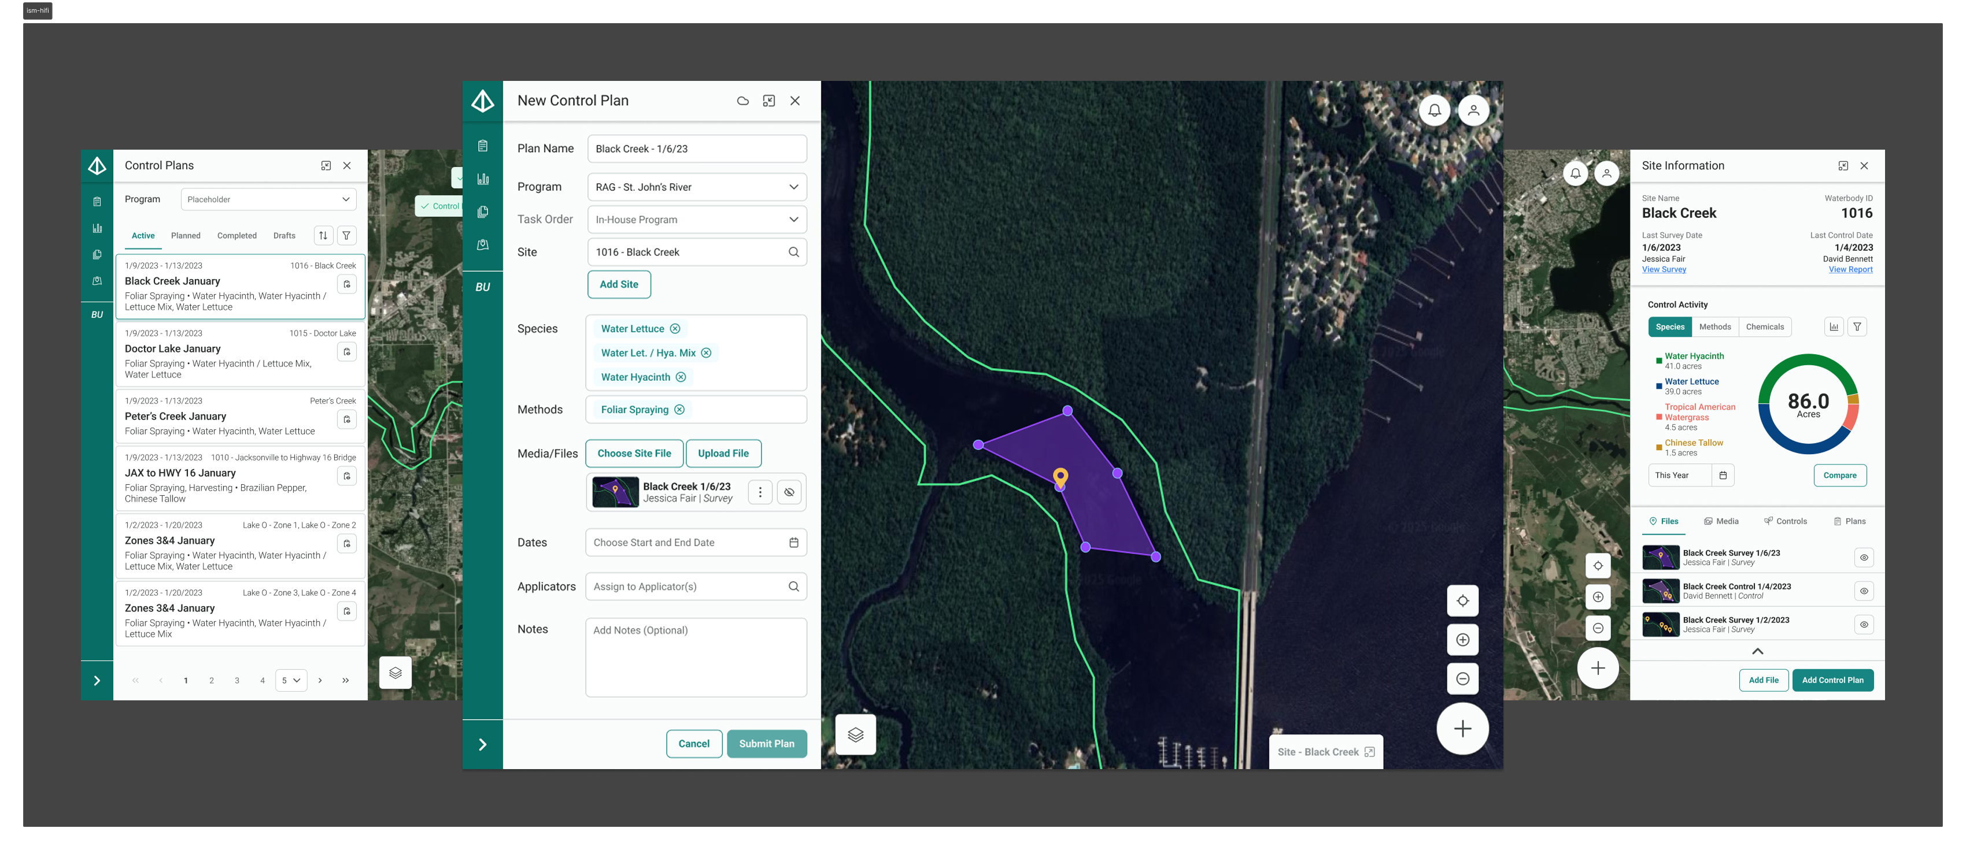
Task: Recenter location on center map
Action: (1462, 602)
